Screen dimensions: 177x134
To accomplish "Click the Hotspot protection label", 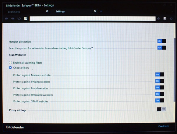I will (20, 42).
